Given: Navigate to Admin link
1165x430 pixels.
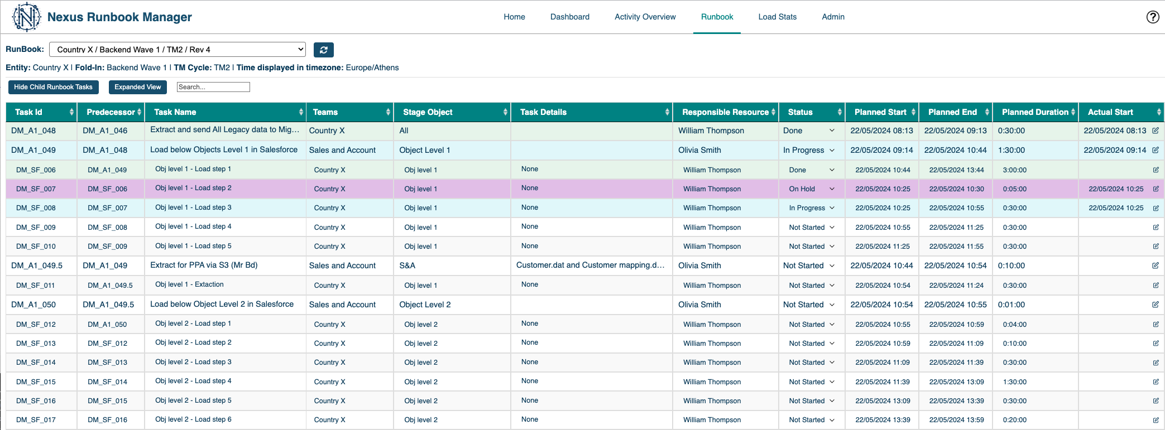Looking at the screenshot, I should pos(833,17).
